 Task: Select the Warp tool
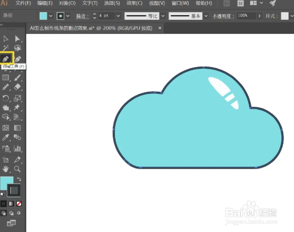tap(6, 107)
